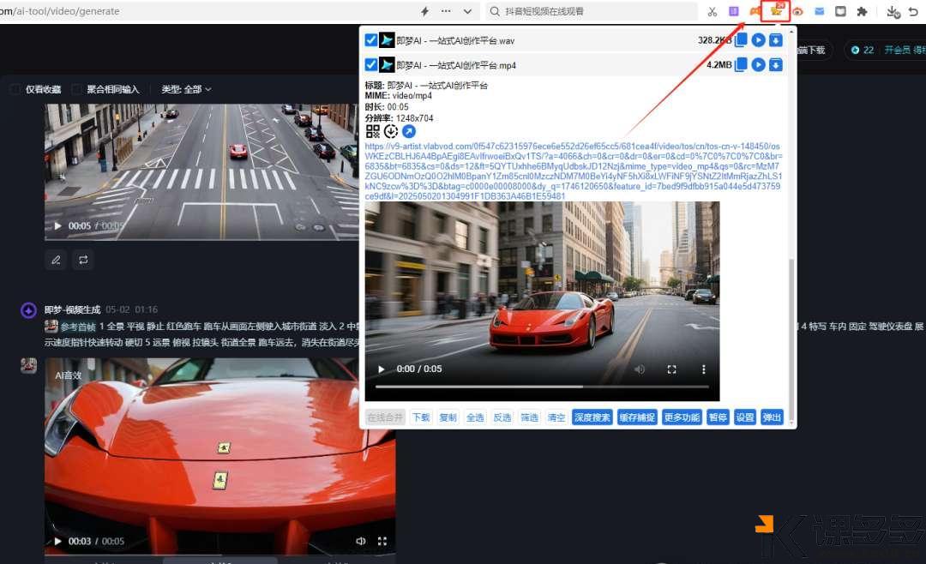Enter fullscreen on the popup preview video
The image size is (926, 564).
click(671, 369)
